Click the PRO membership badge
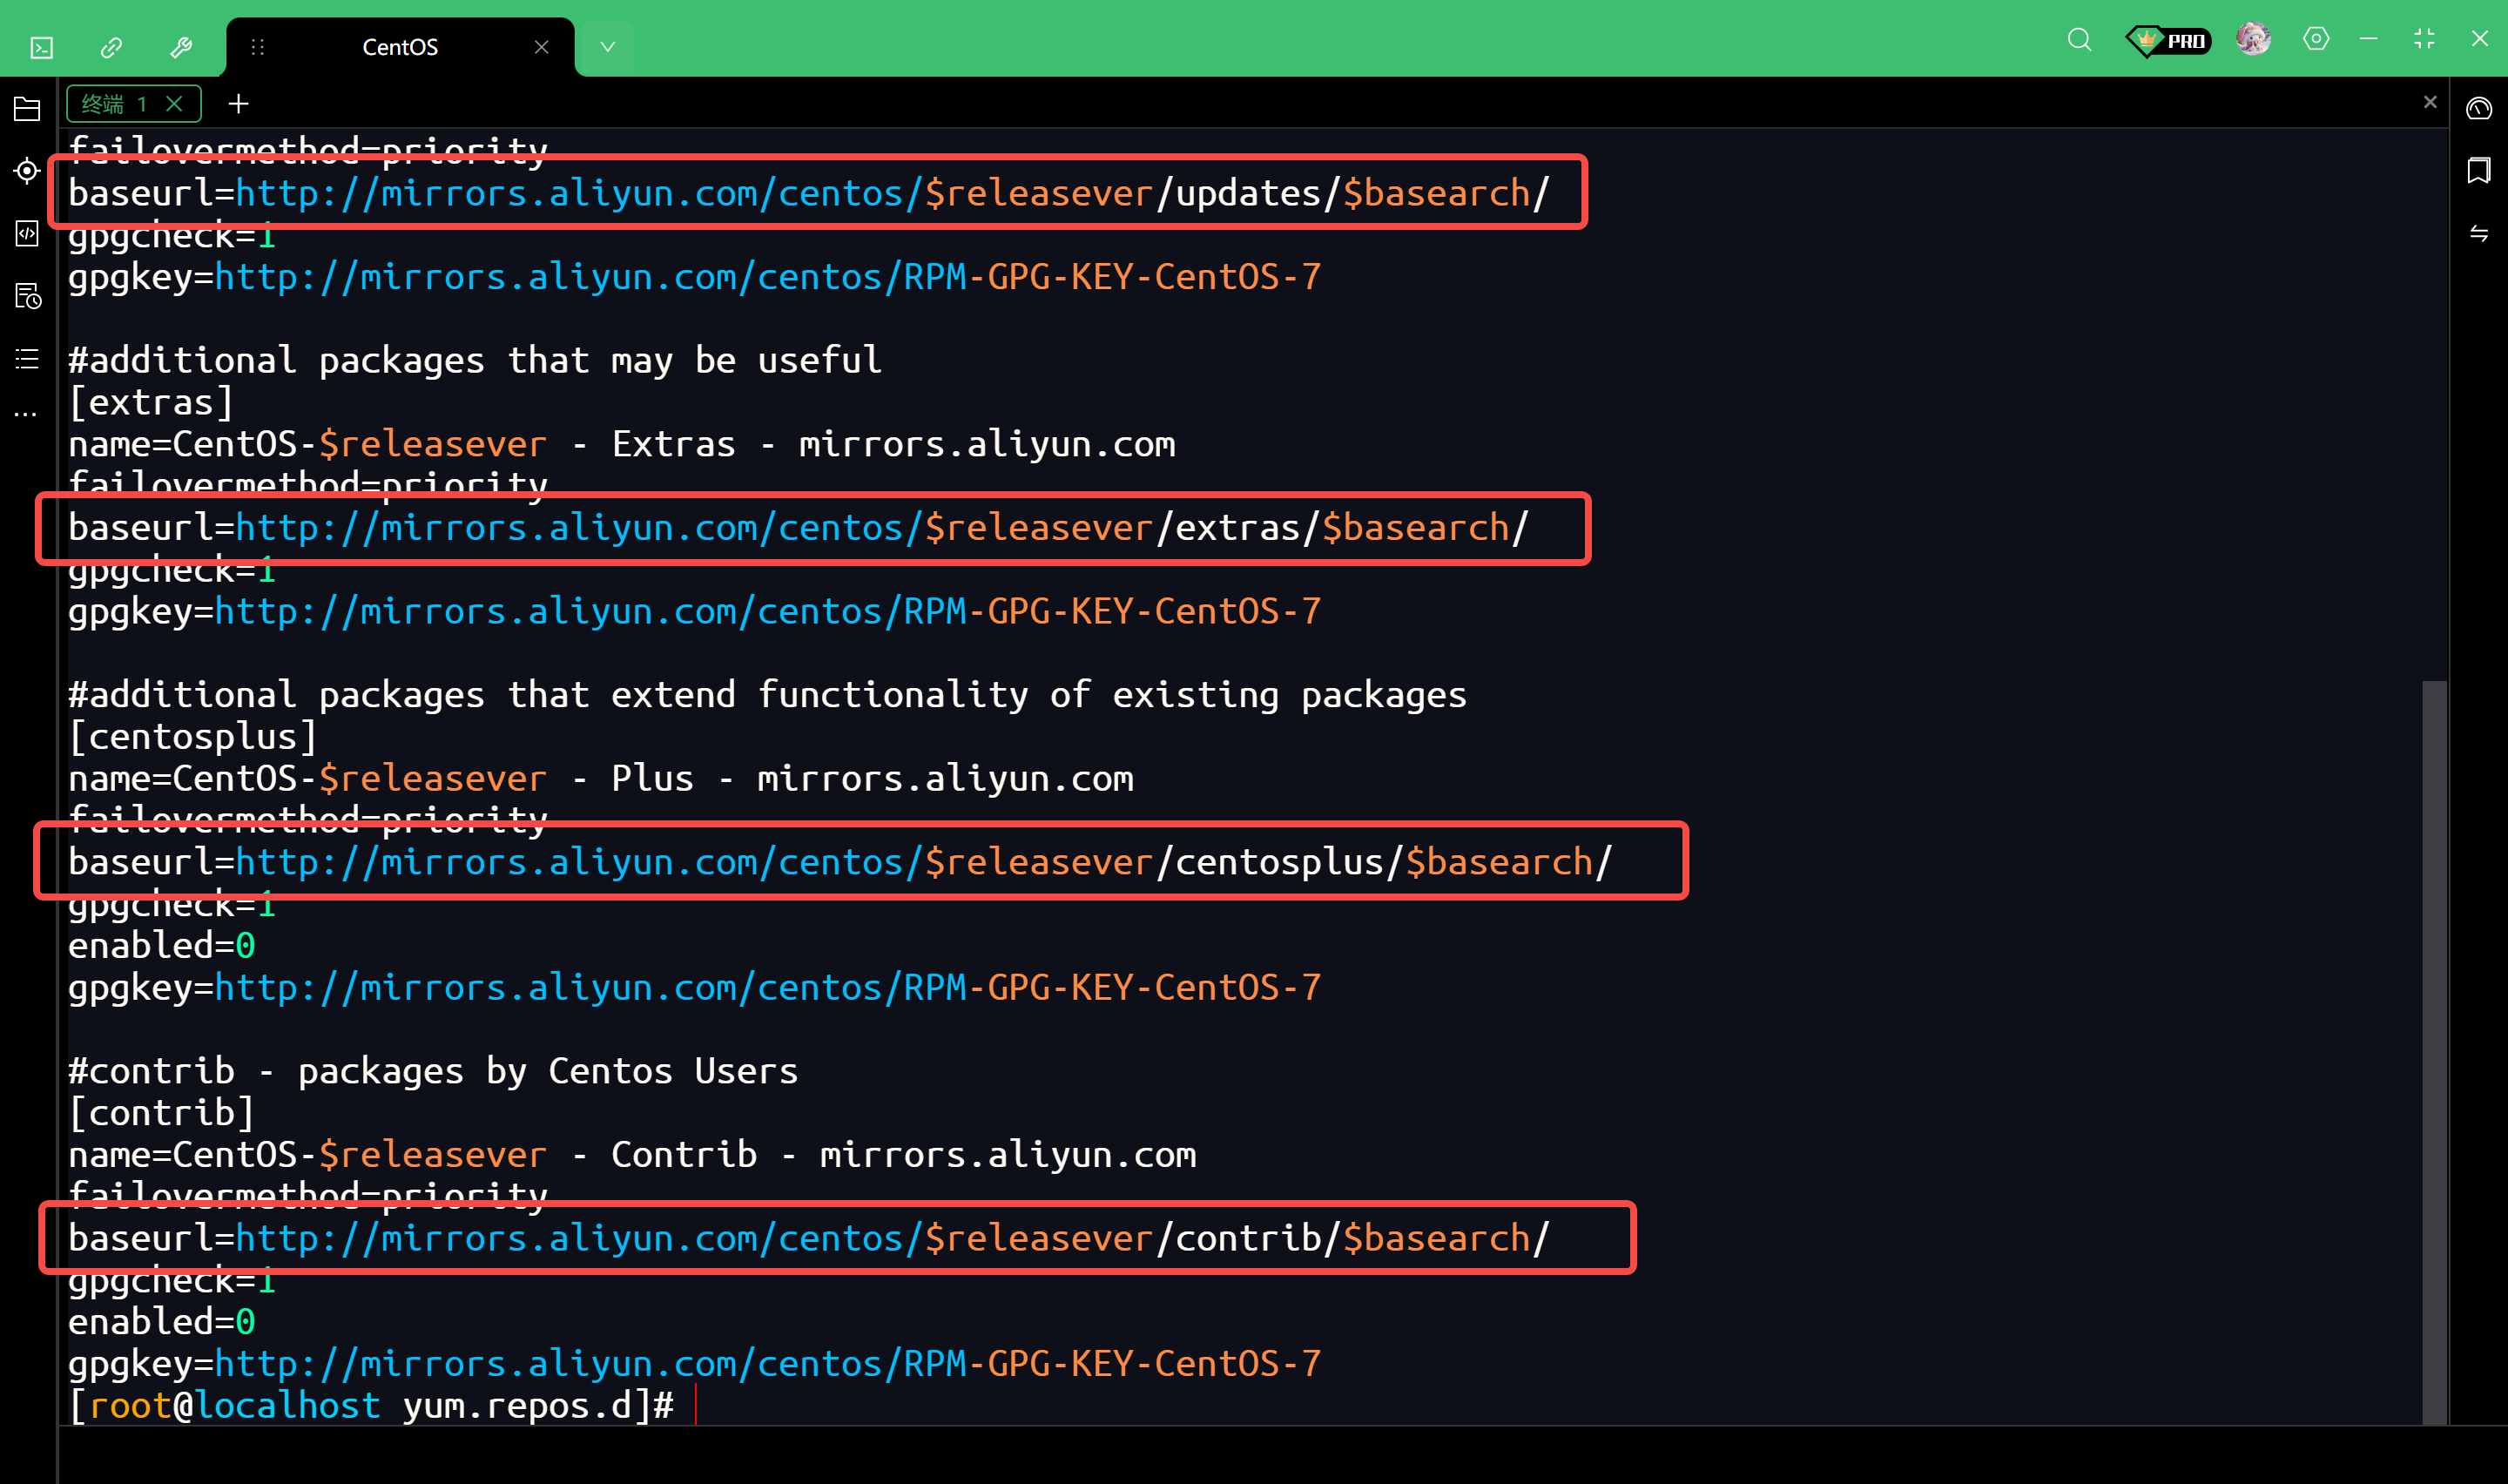The image size is (2508, 1484). click(x=2168, y=40)
